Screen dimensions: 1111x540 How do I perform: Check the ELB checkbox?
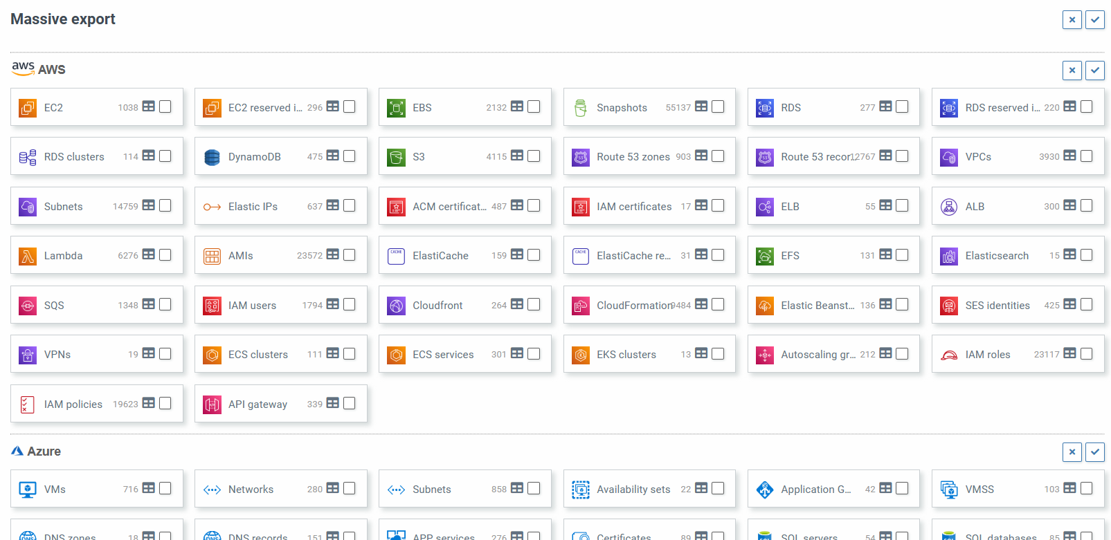click(x=902, y=205)
